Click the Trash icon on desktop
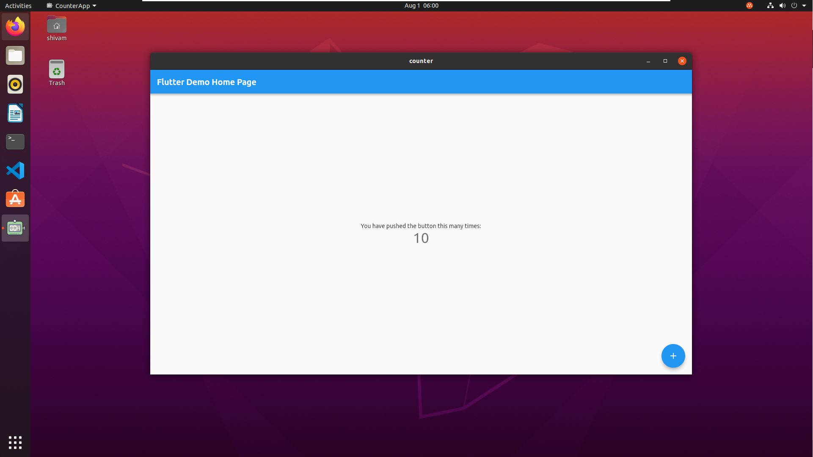 56,73
